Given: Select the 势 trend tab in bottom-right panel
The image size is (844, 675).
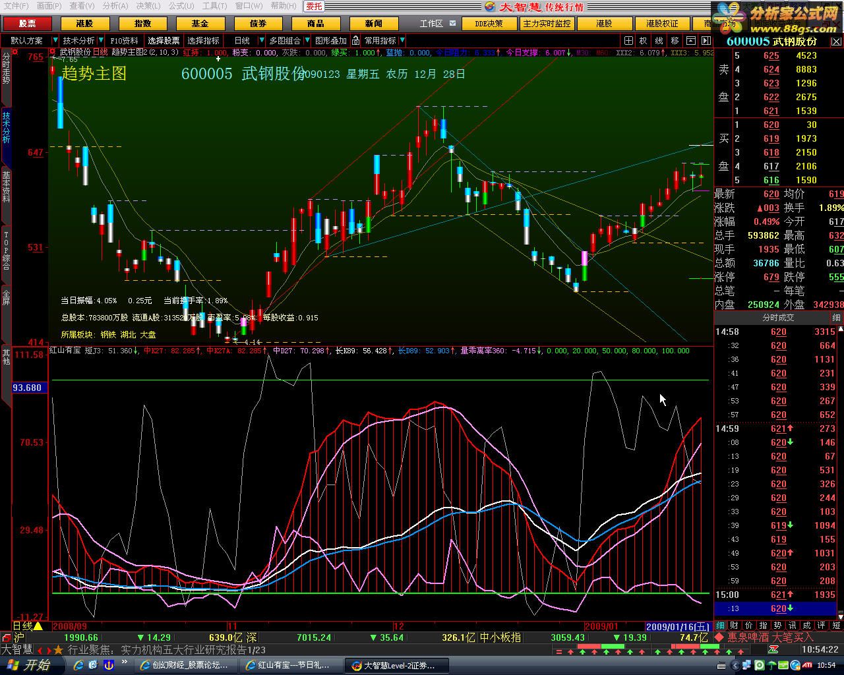Looking at the screenshot, I should 777,626.
